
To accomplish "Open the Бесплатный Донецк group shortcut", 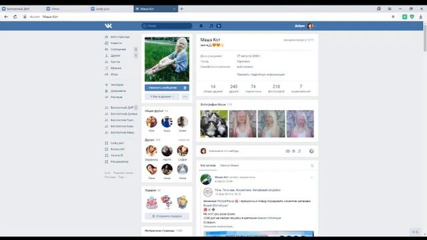I will tap(124, 114).
